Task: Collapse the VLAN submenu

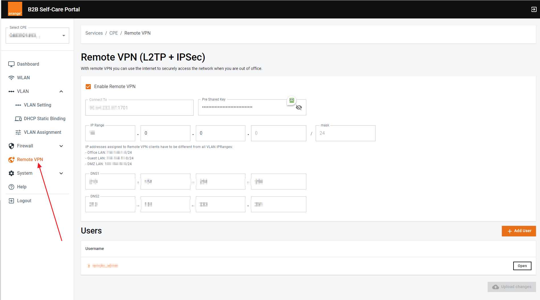Action: click(61, 91)
